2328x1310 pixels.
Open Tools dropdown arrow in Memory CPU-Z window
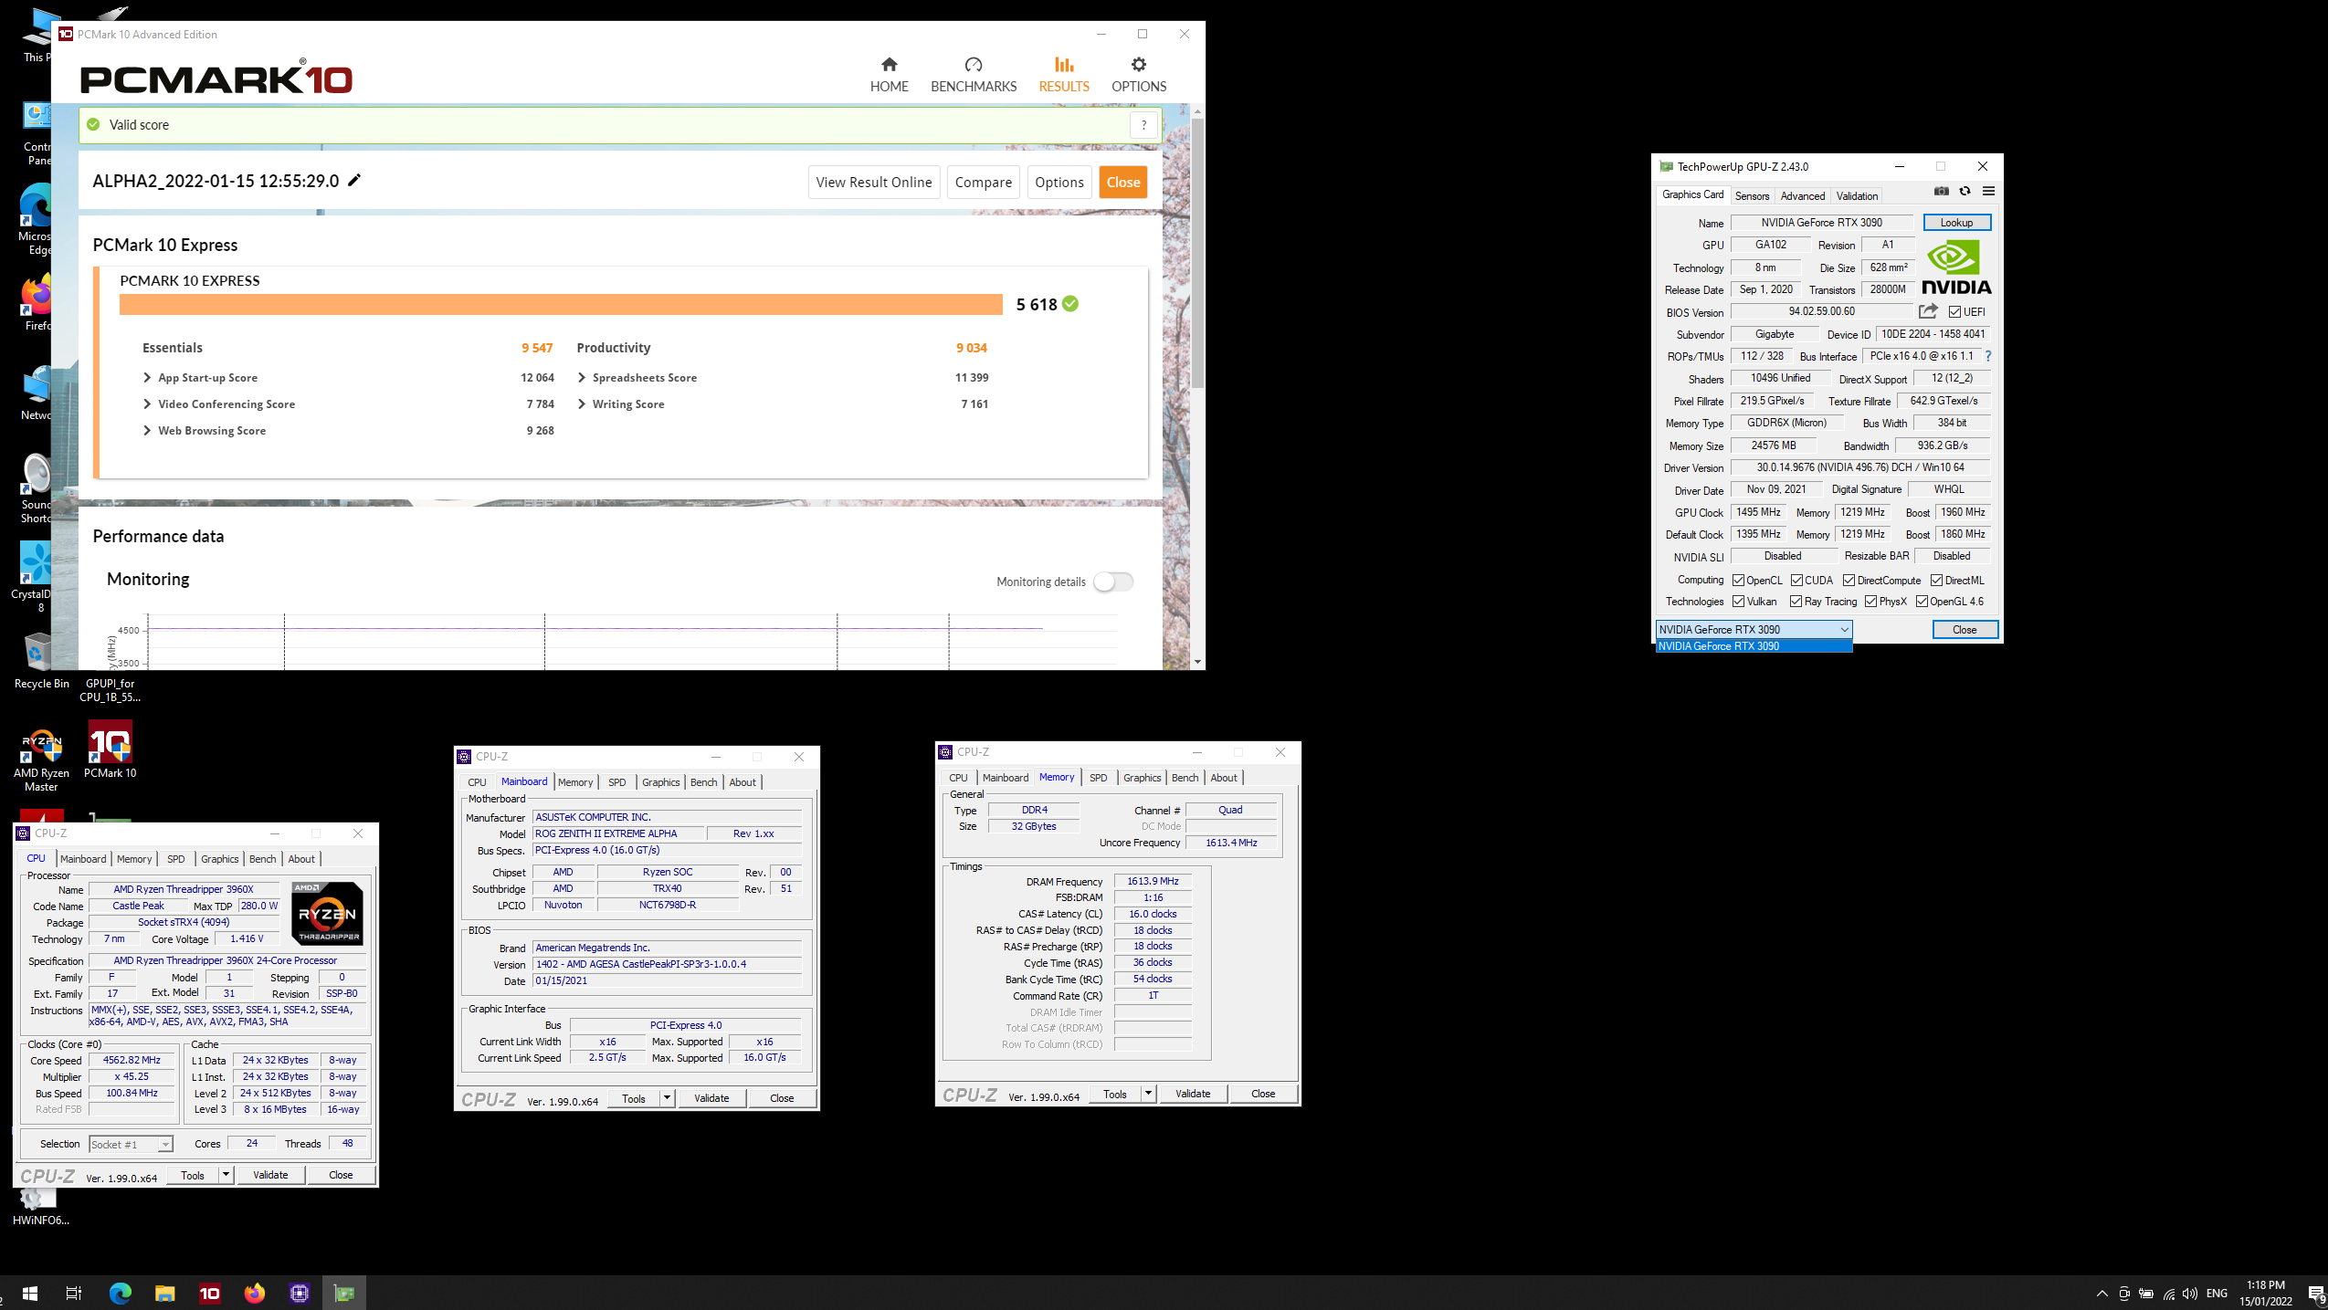(x=1149, y=1094)
